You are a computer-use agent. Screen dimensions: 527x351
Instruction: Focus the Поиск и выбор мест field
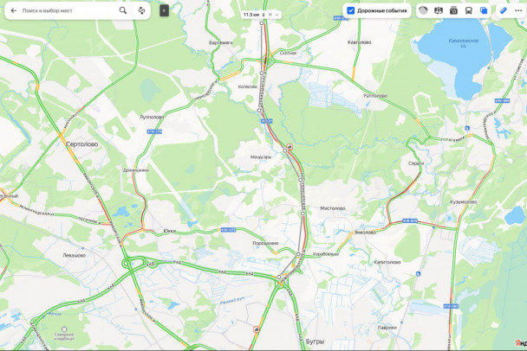68,10
